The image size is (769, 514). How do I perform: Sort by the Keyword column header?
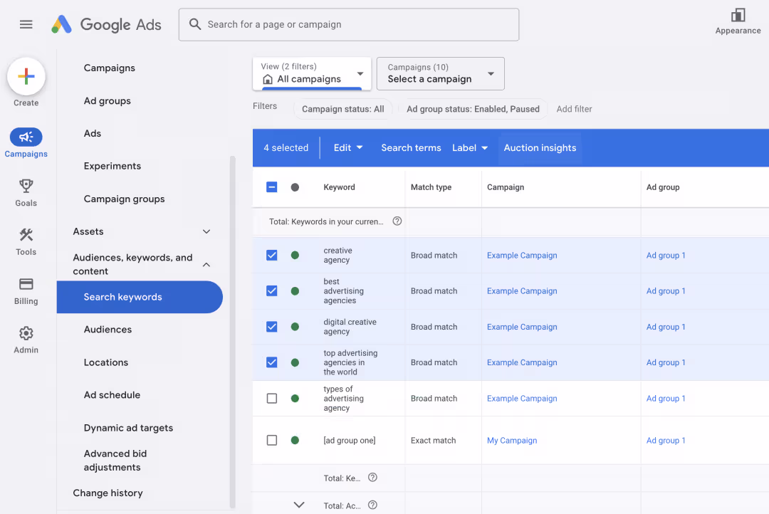(x=340, y=187)
